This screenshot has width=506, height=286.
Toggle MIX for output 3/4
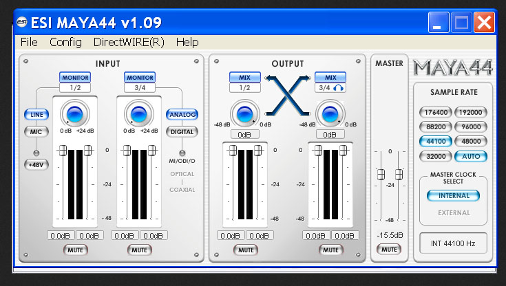tap(330, 78)
